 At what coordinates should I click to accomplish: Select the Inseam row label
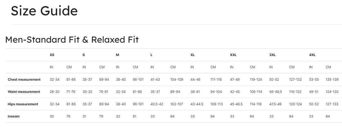pyautogui.click(x=14, y=116)
